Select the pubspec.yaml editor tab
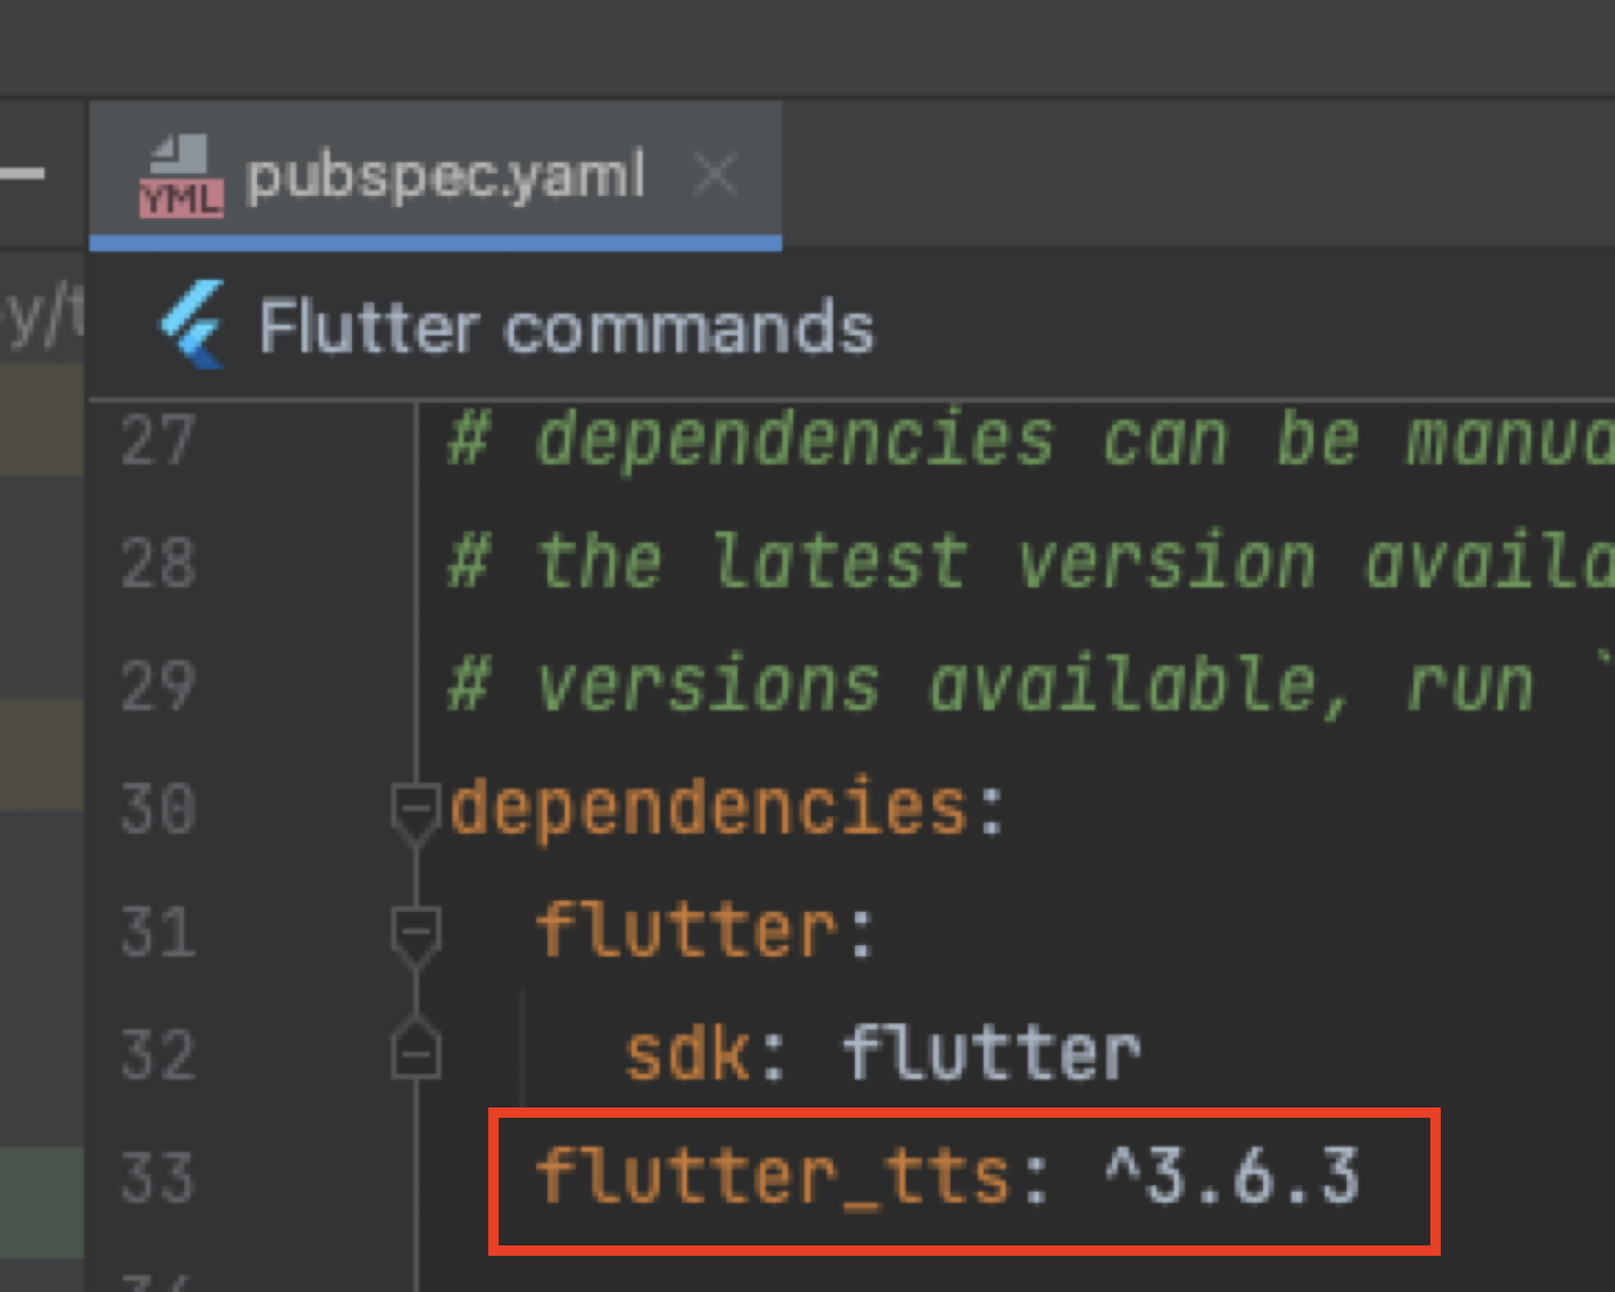This screenshot has width=1615, height=1292. [436, 176]
